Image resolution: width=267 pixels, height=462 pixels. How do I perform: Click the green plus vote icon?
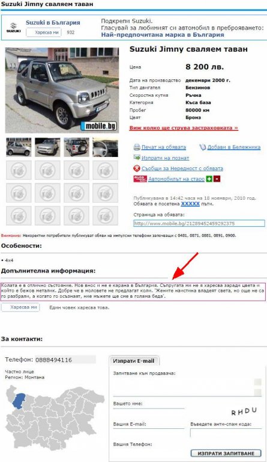[x=209, y=179]
